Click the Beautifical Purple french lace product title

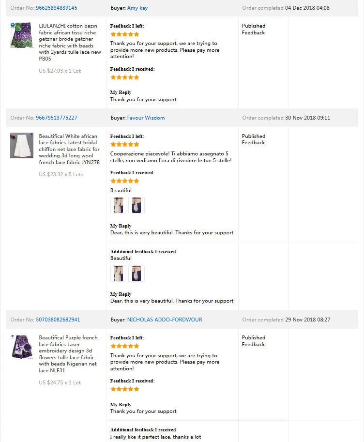68,354
